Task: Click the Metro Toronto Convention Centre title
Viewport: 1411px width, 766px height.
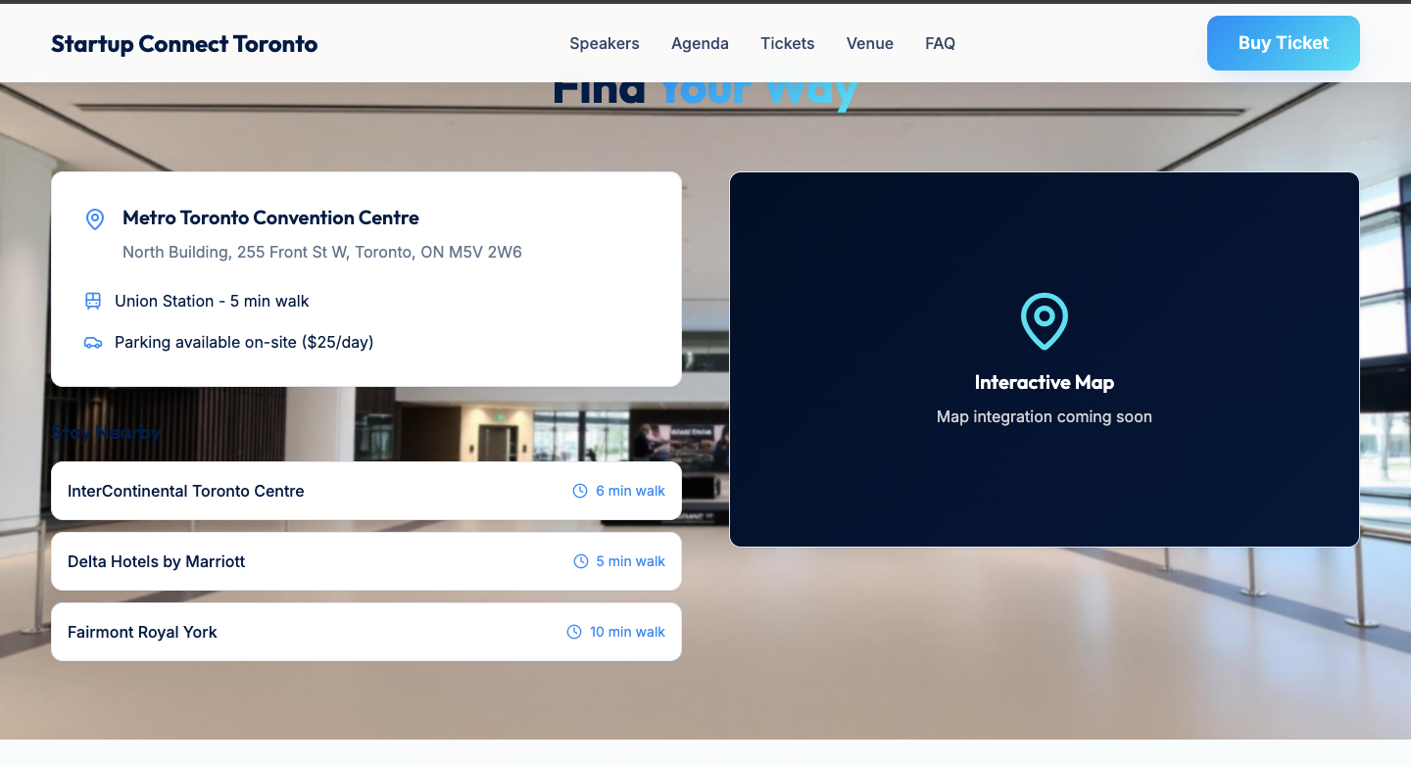Action: click(x=270, y=217)
